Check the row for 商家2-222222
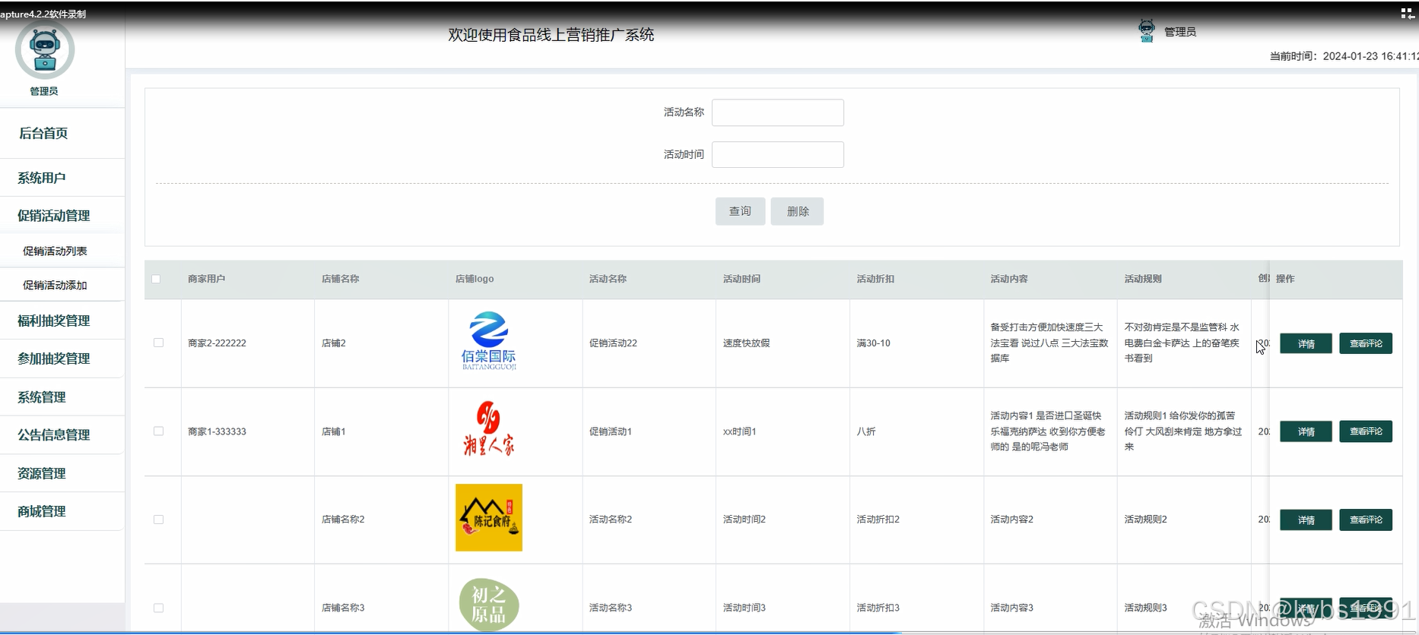The height and width of the screenshot is (635, 1419). (158, 343)
